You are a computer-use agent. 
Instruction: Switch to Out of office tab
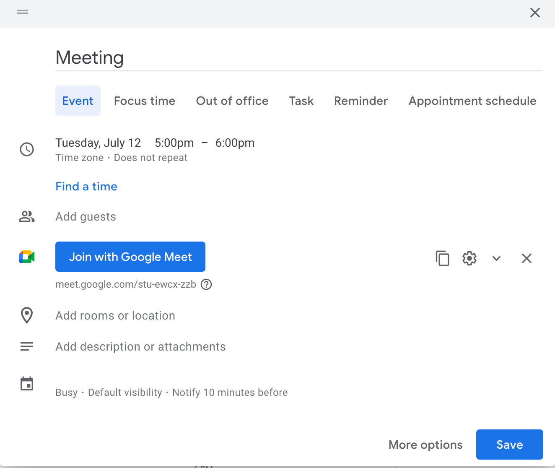[232, 101]
